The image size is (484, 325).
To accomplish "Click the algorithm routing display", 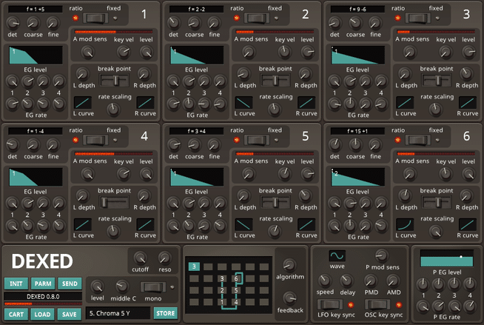I will click(x=229, y=284).
